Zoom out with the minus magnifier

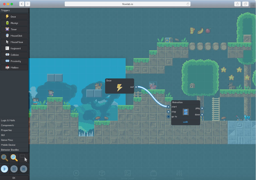tap(14, 158)
